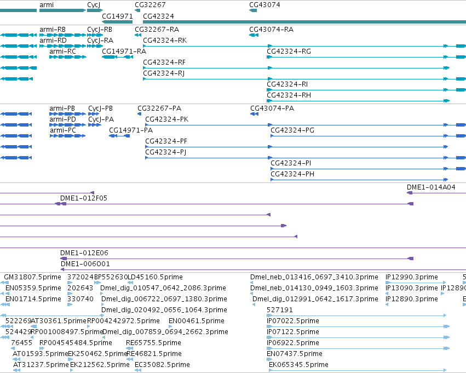Click protein CG42324-PJ
Screen dimensions: 466x373
pyautogui.click(x=166, y=152)
